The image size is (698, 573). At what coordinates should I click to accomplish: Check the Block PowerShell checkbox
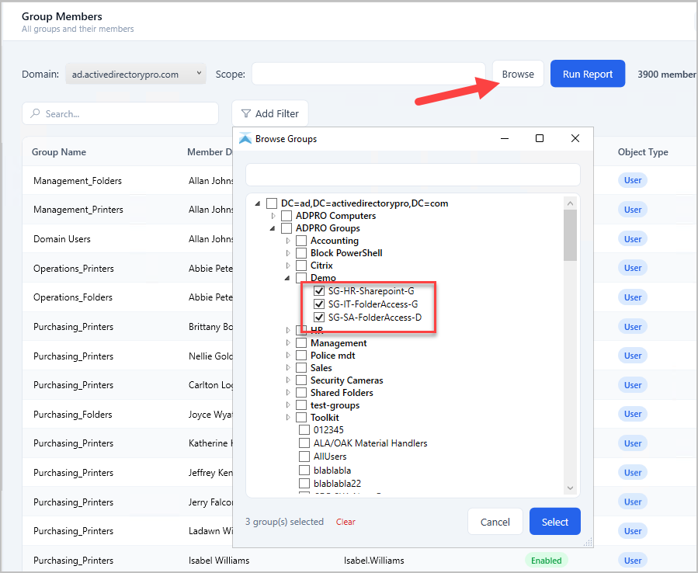(x=301, y=253)
